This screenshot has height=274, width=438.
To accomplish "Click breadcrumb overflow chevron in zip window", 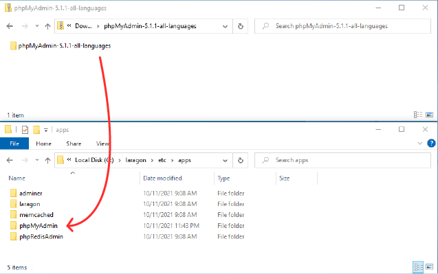I will click(x=69, y=25).
